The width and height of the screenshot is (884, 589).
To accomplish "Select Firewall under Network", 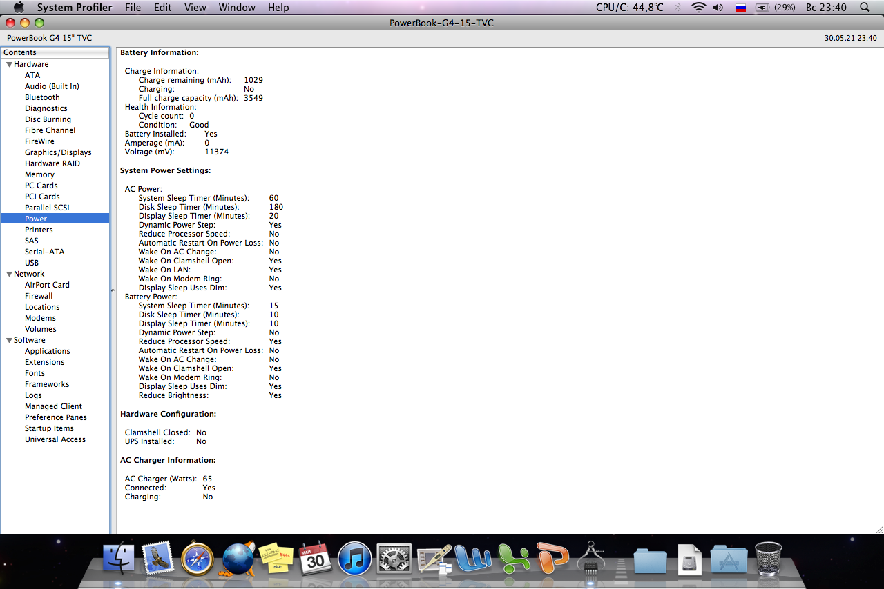I will tap(55, 296).
